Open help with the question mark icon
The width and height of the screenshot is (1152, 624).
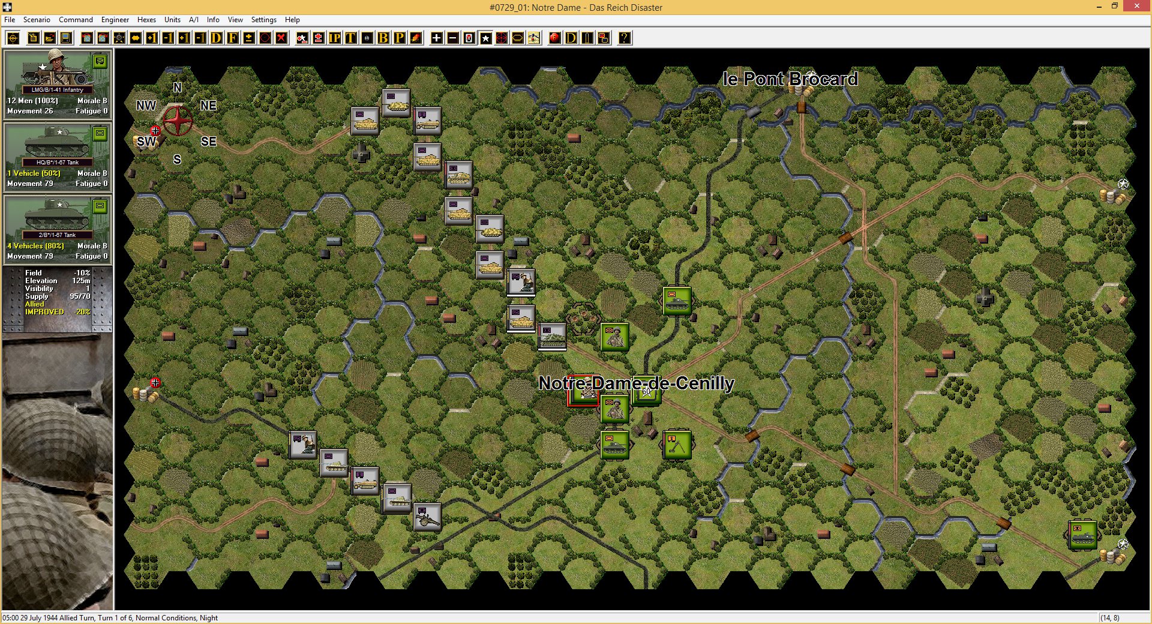625,38
